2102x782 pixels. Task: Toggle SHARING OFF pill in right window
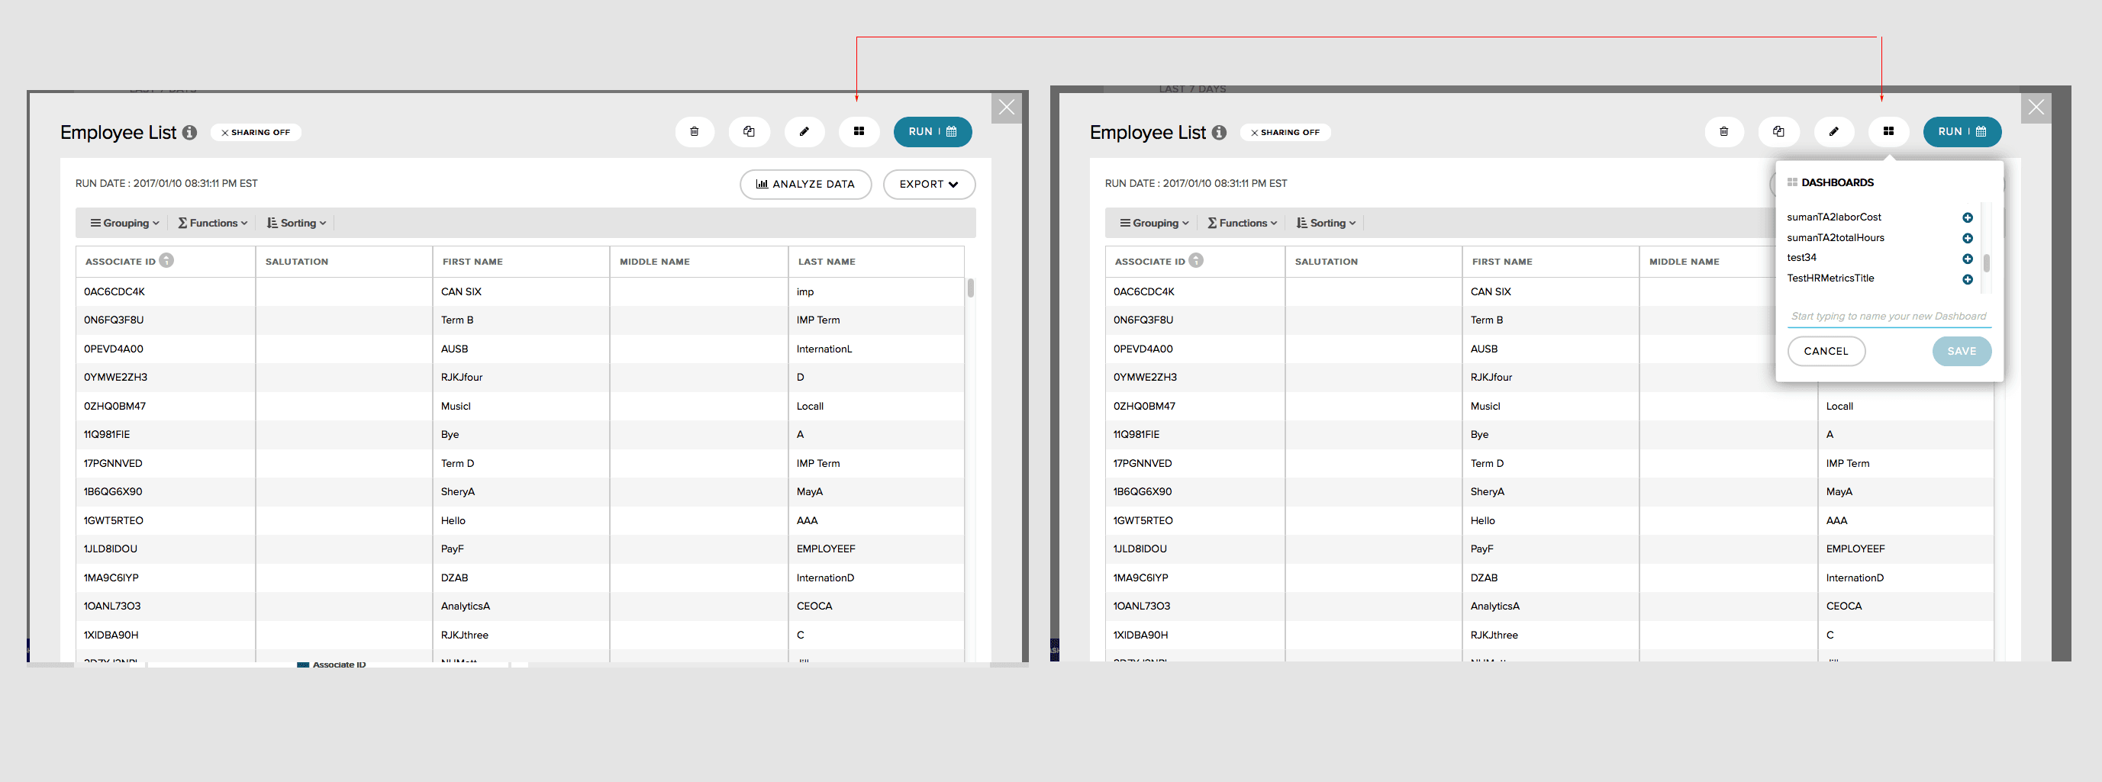(1285, 132)
